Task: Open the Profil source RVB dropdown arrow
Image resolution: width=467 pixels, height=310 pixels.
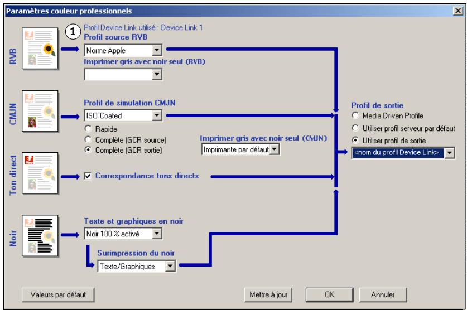Action: (157, 50)
